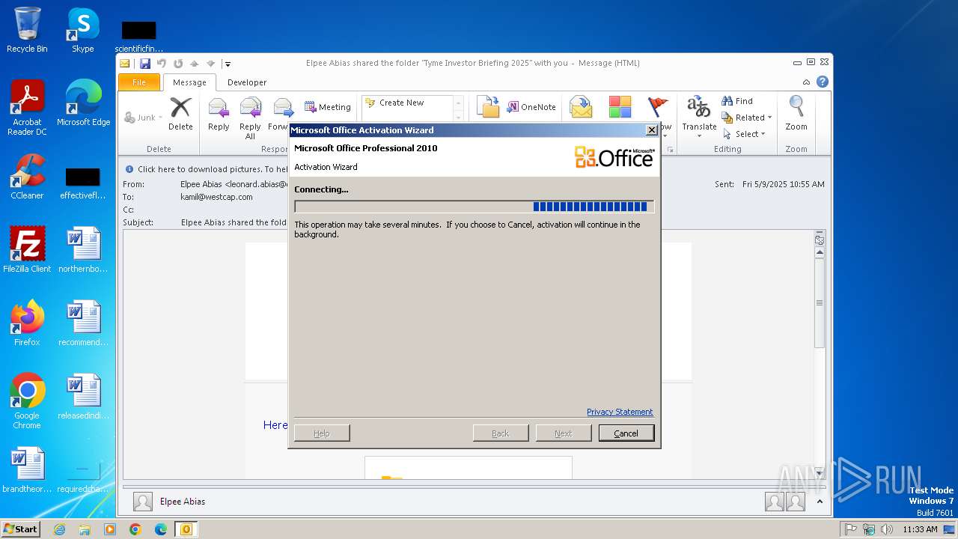Click the Chrome icon in the taskbar
958x539 pixels.
pos(135,529)
